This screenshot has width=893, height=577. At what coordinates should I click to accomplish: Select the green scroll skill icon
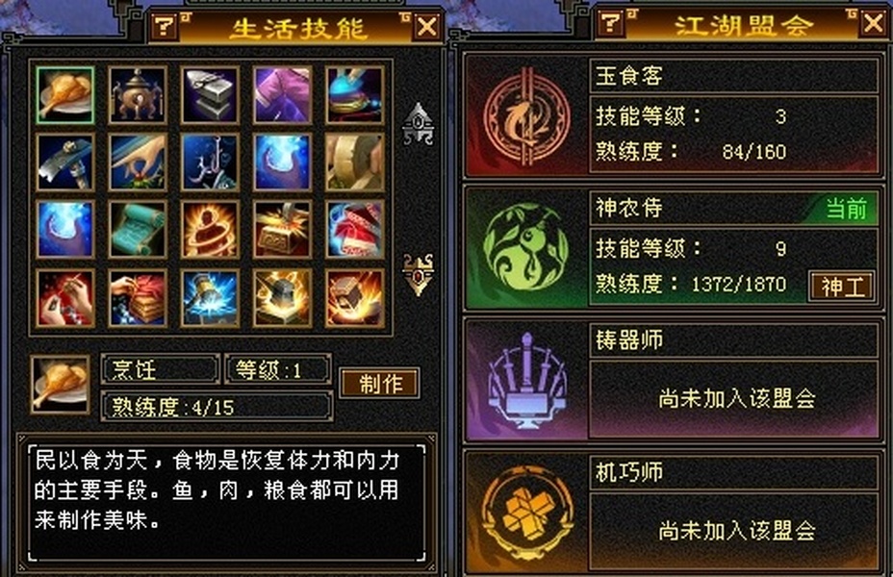point(138,230)
